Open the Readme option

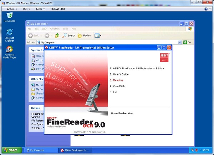[x=117, y=80]
